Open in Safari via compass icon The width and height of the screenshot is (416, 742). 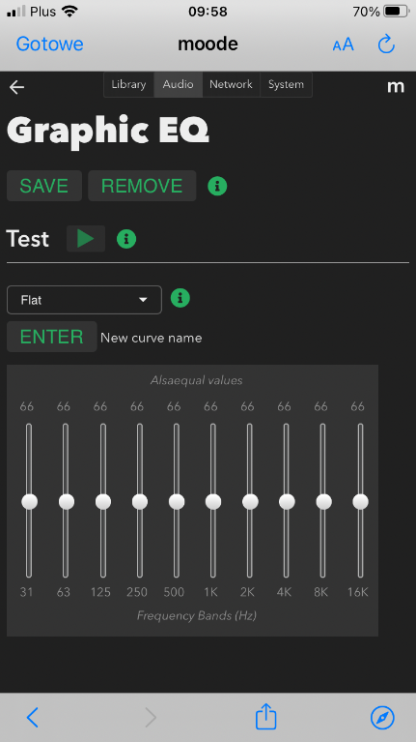coord(382,718)
